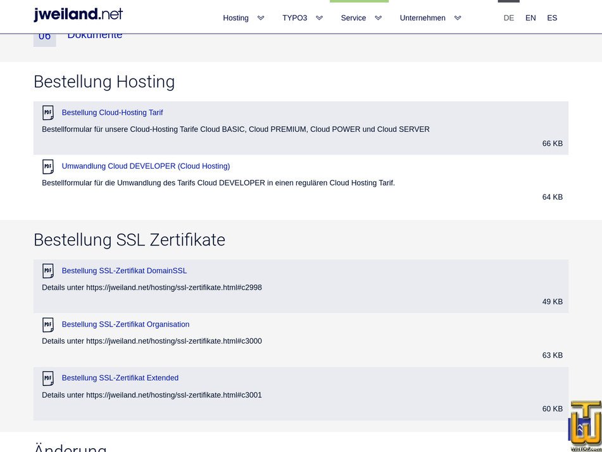The image size is (602, 452).
Task: Open PDF icon for SSL-Zertifikat DomainSSL
Action: [x=48, y=271]
